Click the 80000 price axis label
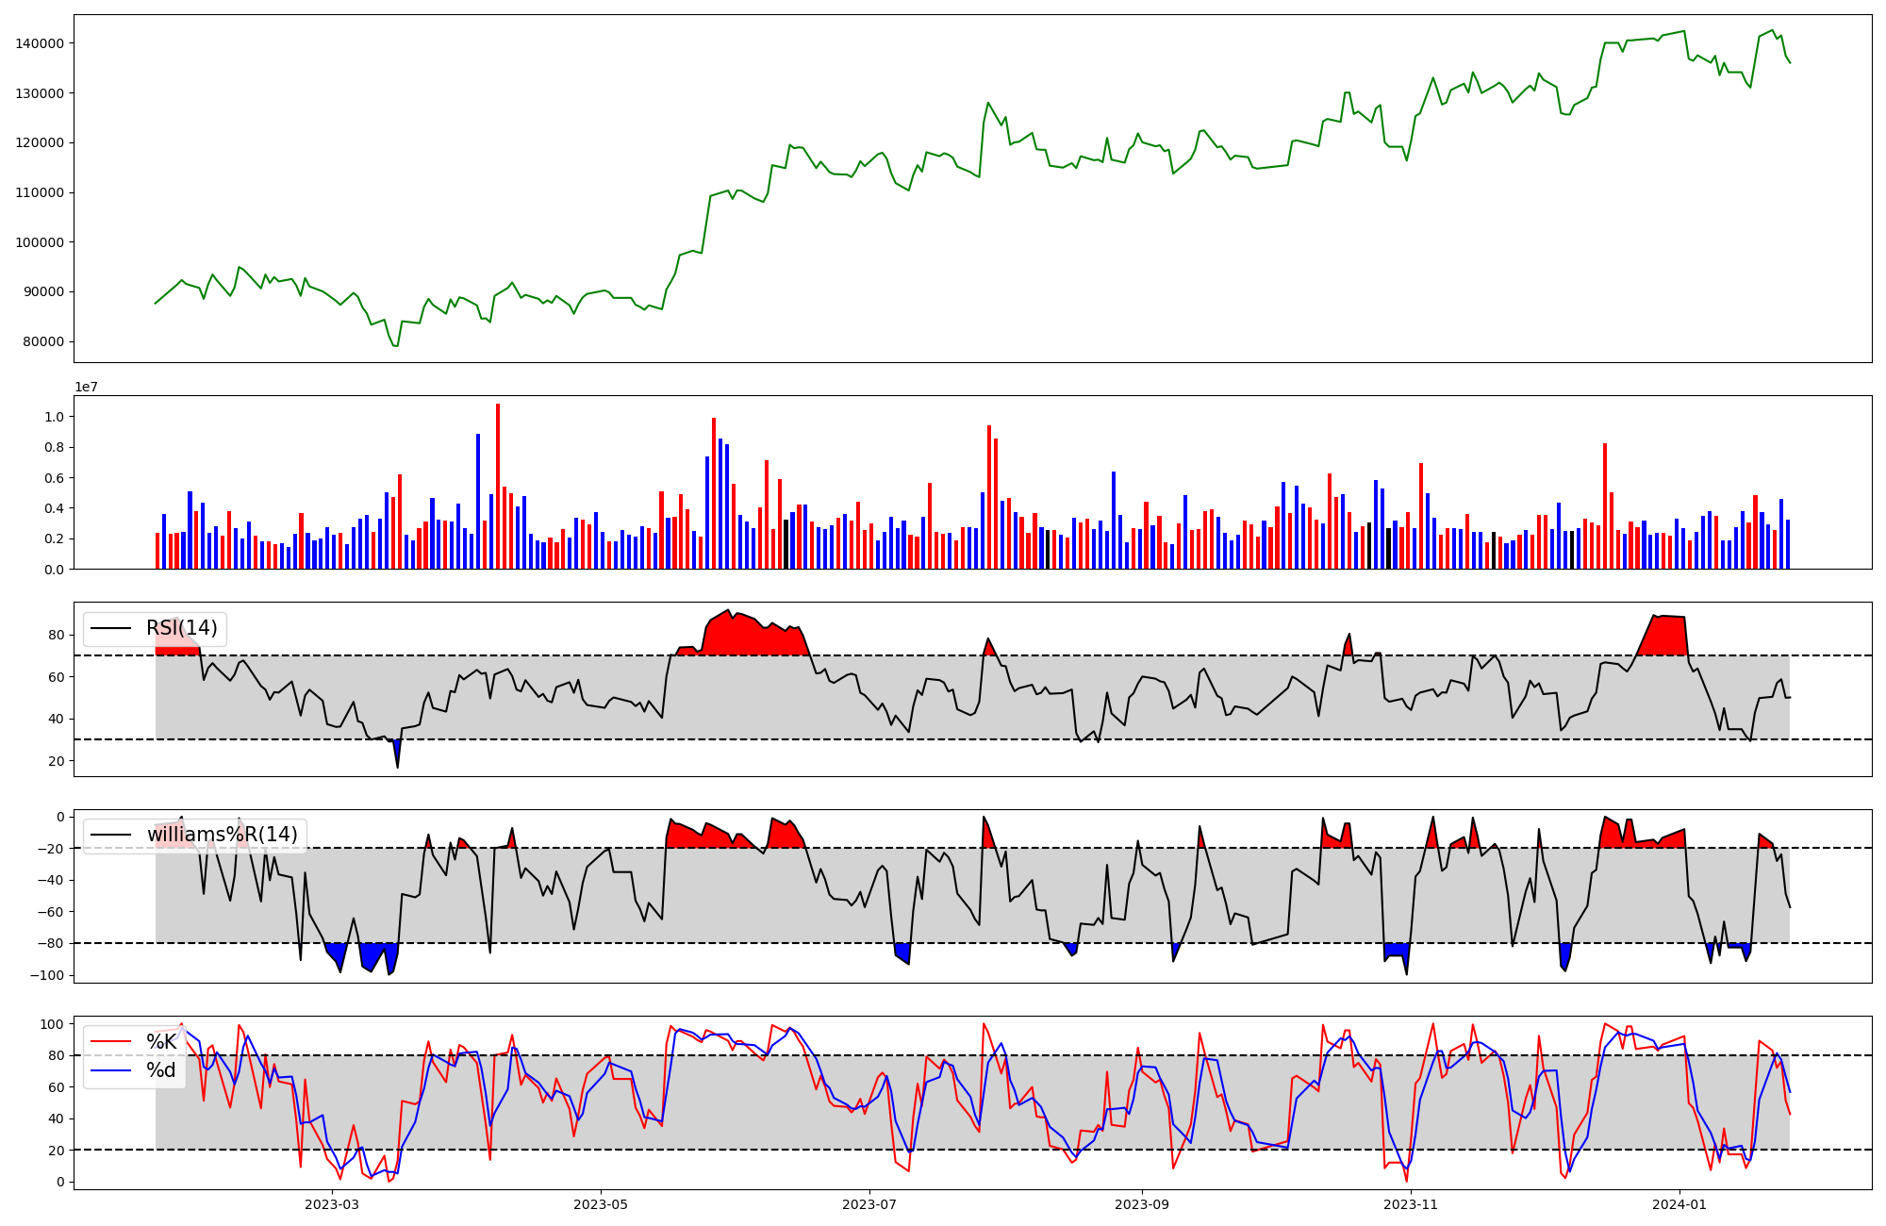Screen dimensions: 1886x1226 (x=43, y=341)
